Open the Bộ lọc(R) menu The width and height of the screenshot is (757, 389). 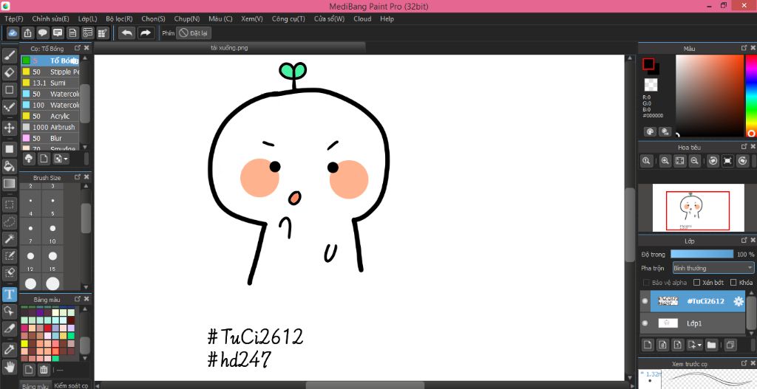pyautogui.click(x=119, y=18)
